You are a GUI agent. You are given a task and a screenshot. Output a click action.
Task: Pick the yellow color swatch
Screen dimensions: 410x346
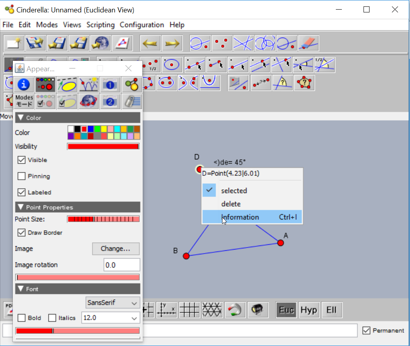[103, 129]
